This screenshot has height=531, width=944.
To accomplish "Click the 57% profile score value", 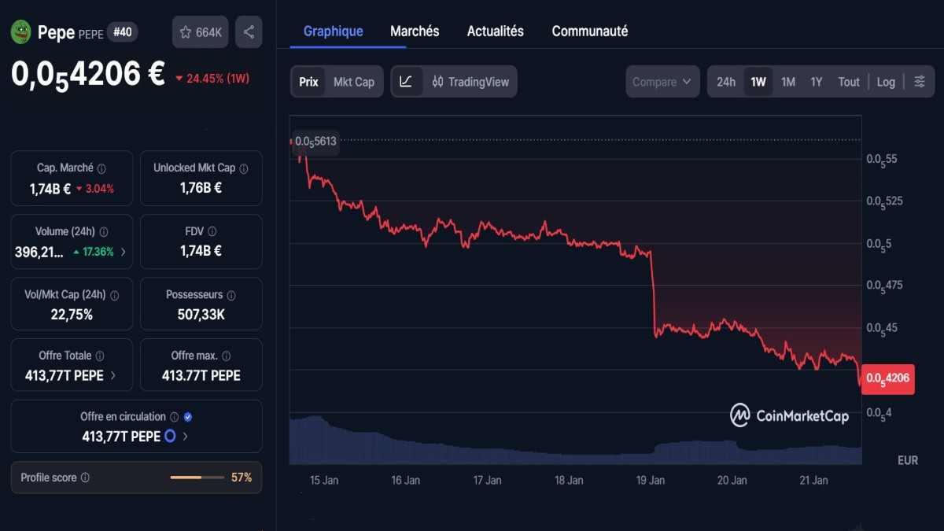I will point(242,478).
